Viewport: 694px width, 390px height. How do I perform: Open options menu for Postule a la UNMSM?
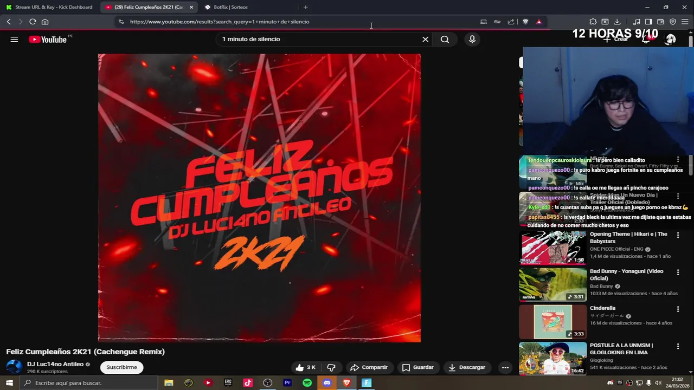tap(678, 346)
